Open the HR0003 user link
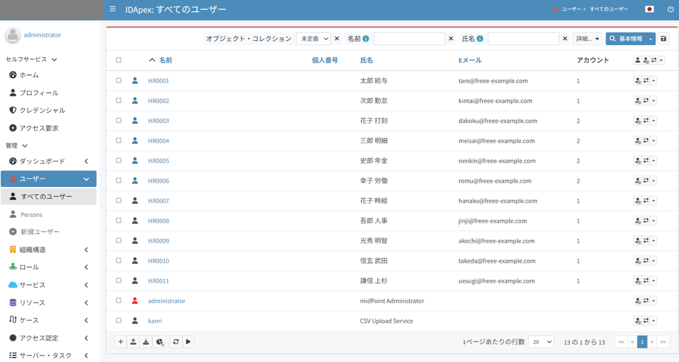The image size is (679, 362). pyautogui.click(x=158, y=121)
